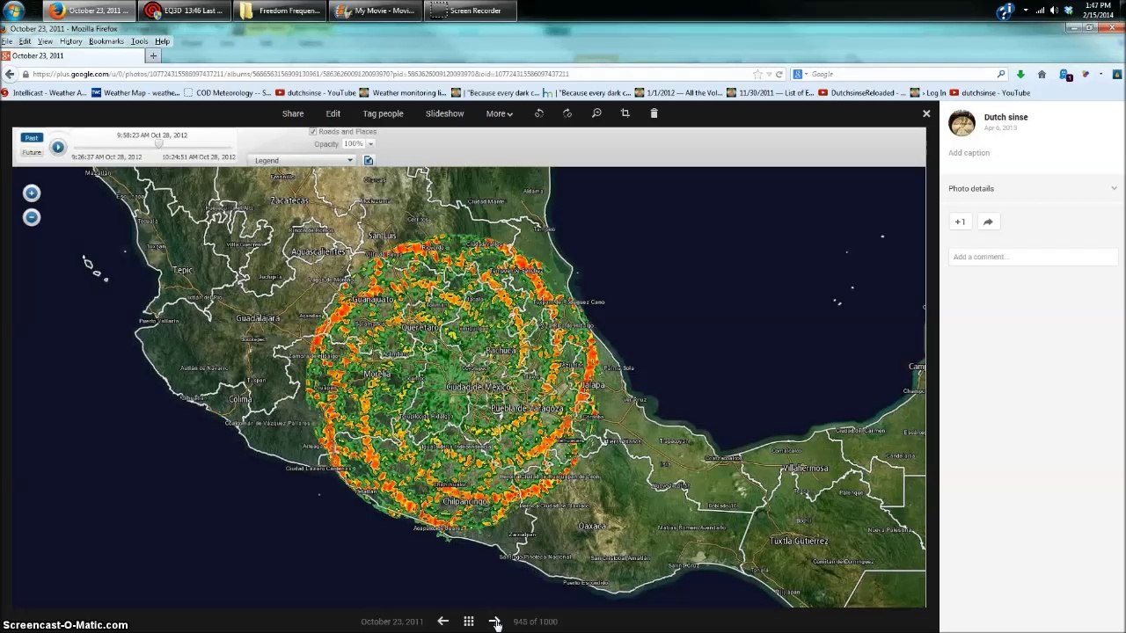Open the Slideshow option
This screenshot has width=1126, height=633.
(x=445, y=113)
